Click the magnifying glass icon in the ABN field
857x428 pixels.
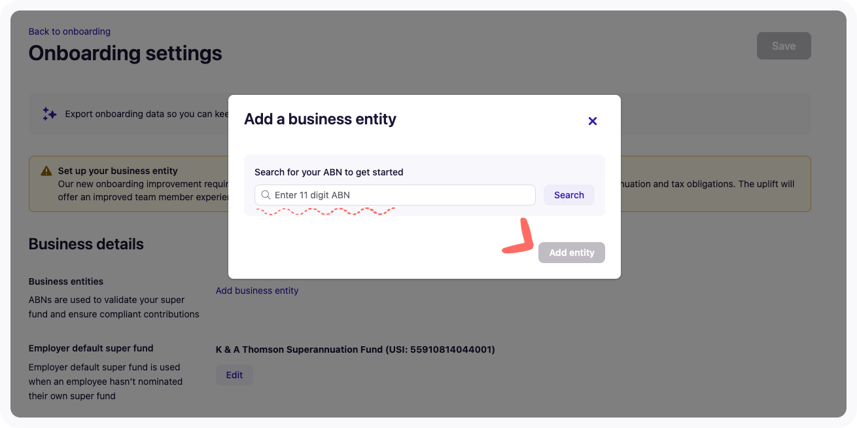(266, 194)
